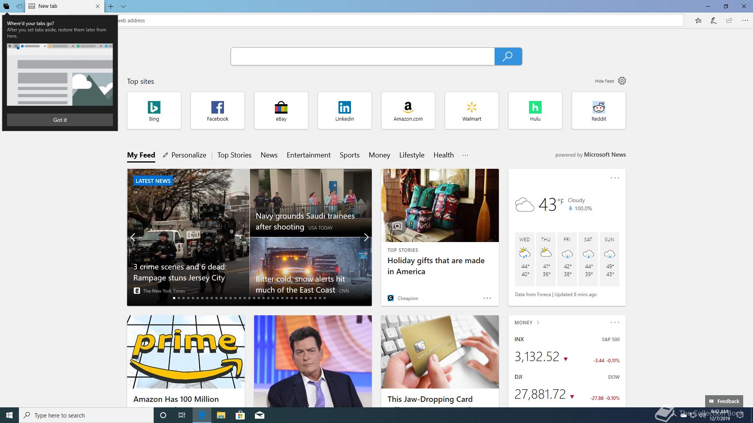The width and height of the screenshot is (753, 423).
Task: Go to next slide in news carousel
Action: (x=366, y=237)
